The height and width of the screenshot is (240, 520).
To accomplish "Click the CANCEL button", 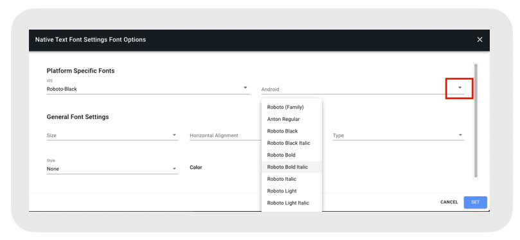I will point(449,202).
